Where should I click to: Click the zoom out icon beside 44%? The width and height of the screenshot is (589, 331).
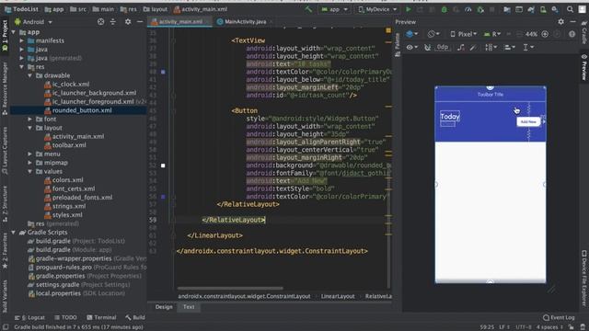click(x=519, y=34)
